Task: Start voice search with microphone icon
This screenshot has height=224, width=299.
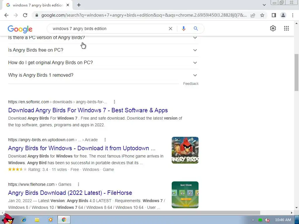Action: point(184,29)
